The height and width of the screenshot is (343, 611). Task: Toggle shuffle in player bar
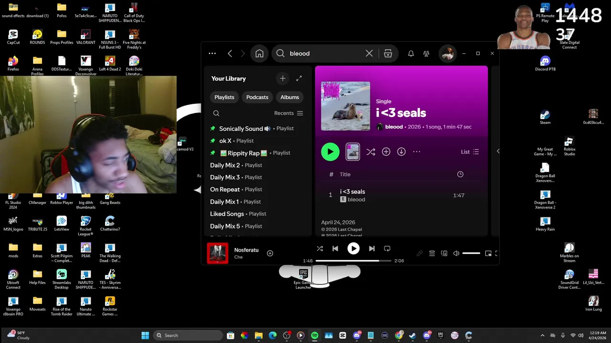point(320,249)
